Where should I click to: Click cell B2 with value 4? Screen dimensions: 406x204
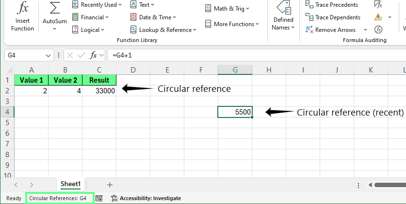[65, 91]
